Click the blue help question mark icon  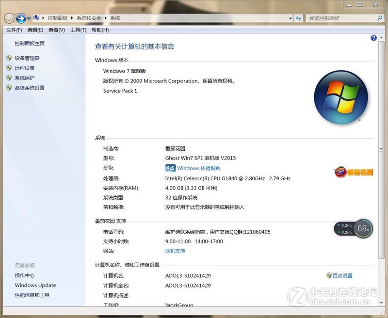pos(373,38)
